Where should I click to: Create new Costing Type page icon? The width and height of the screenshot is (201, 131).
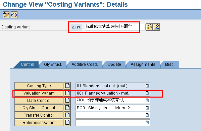coord(67,86)
